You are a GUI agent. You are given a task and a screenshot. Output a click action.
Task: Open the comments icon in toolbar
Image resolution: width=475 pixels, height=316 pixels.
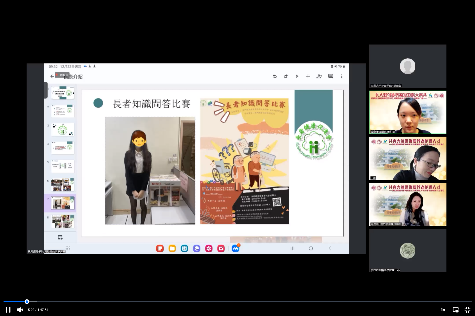pos(331,76)
